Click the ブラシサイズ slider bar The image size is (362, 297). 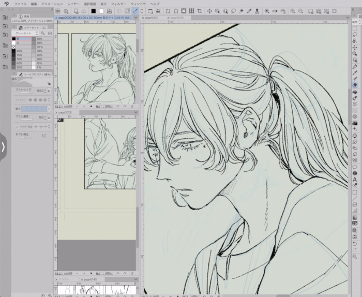click(x=27, y=93)
